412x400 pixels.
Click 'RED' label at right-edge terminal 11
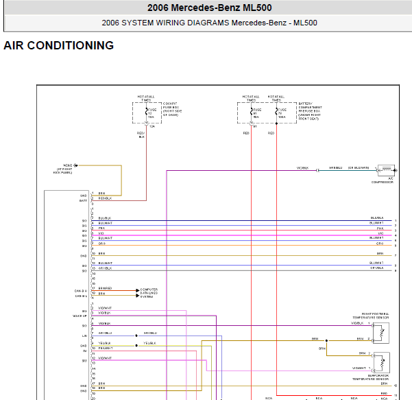pos(384,393)
